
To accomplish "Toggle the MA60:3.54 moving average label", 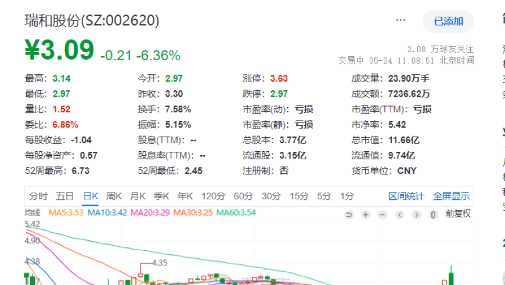I will pyautogui.click(x=236, y=213).
